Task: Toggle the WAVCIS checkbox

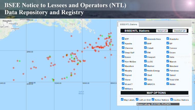Action: pos(146,84)
